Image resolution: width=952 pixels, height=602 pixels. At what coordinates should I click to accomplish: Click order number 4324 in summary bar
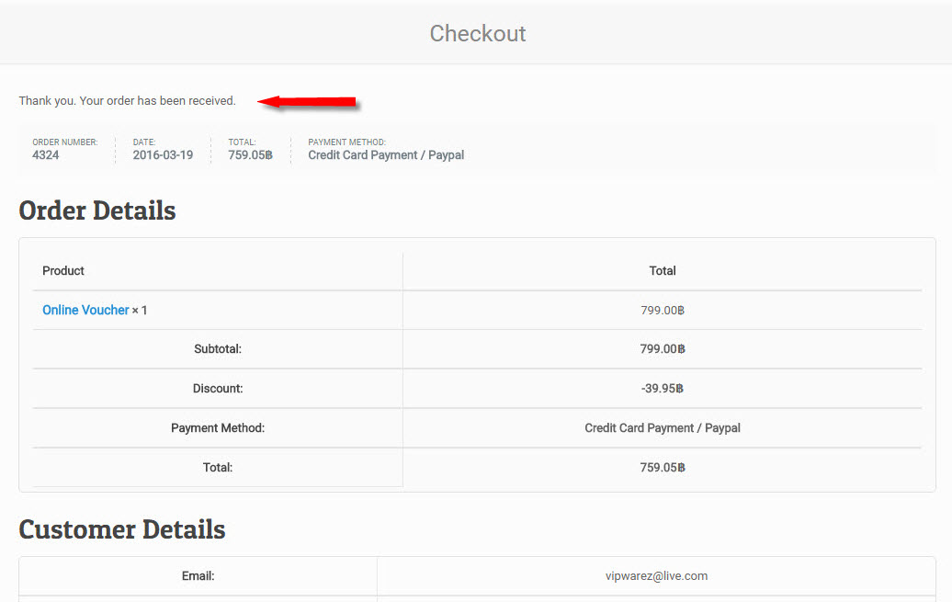[x=46, y=155]
